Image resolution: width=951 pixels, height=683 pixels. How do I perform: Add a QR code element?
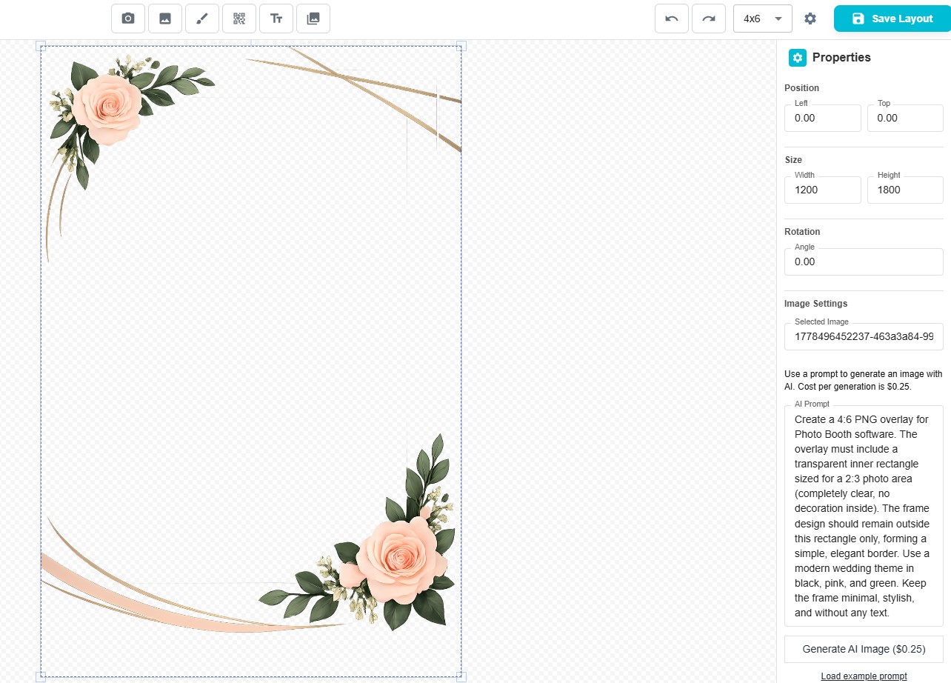pyautogui.click(x=239, y=19)
